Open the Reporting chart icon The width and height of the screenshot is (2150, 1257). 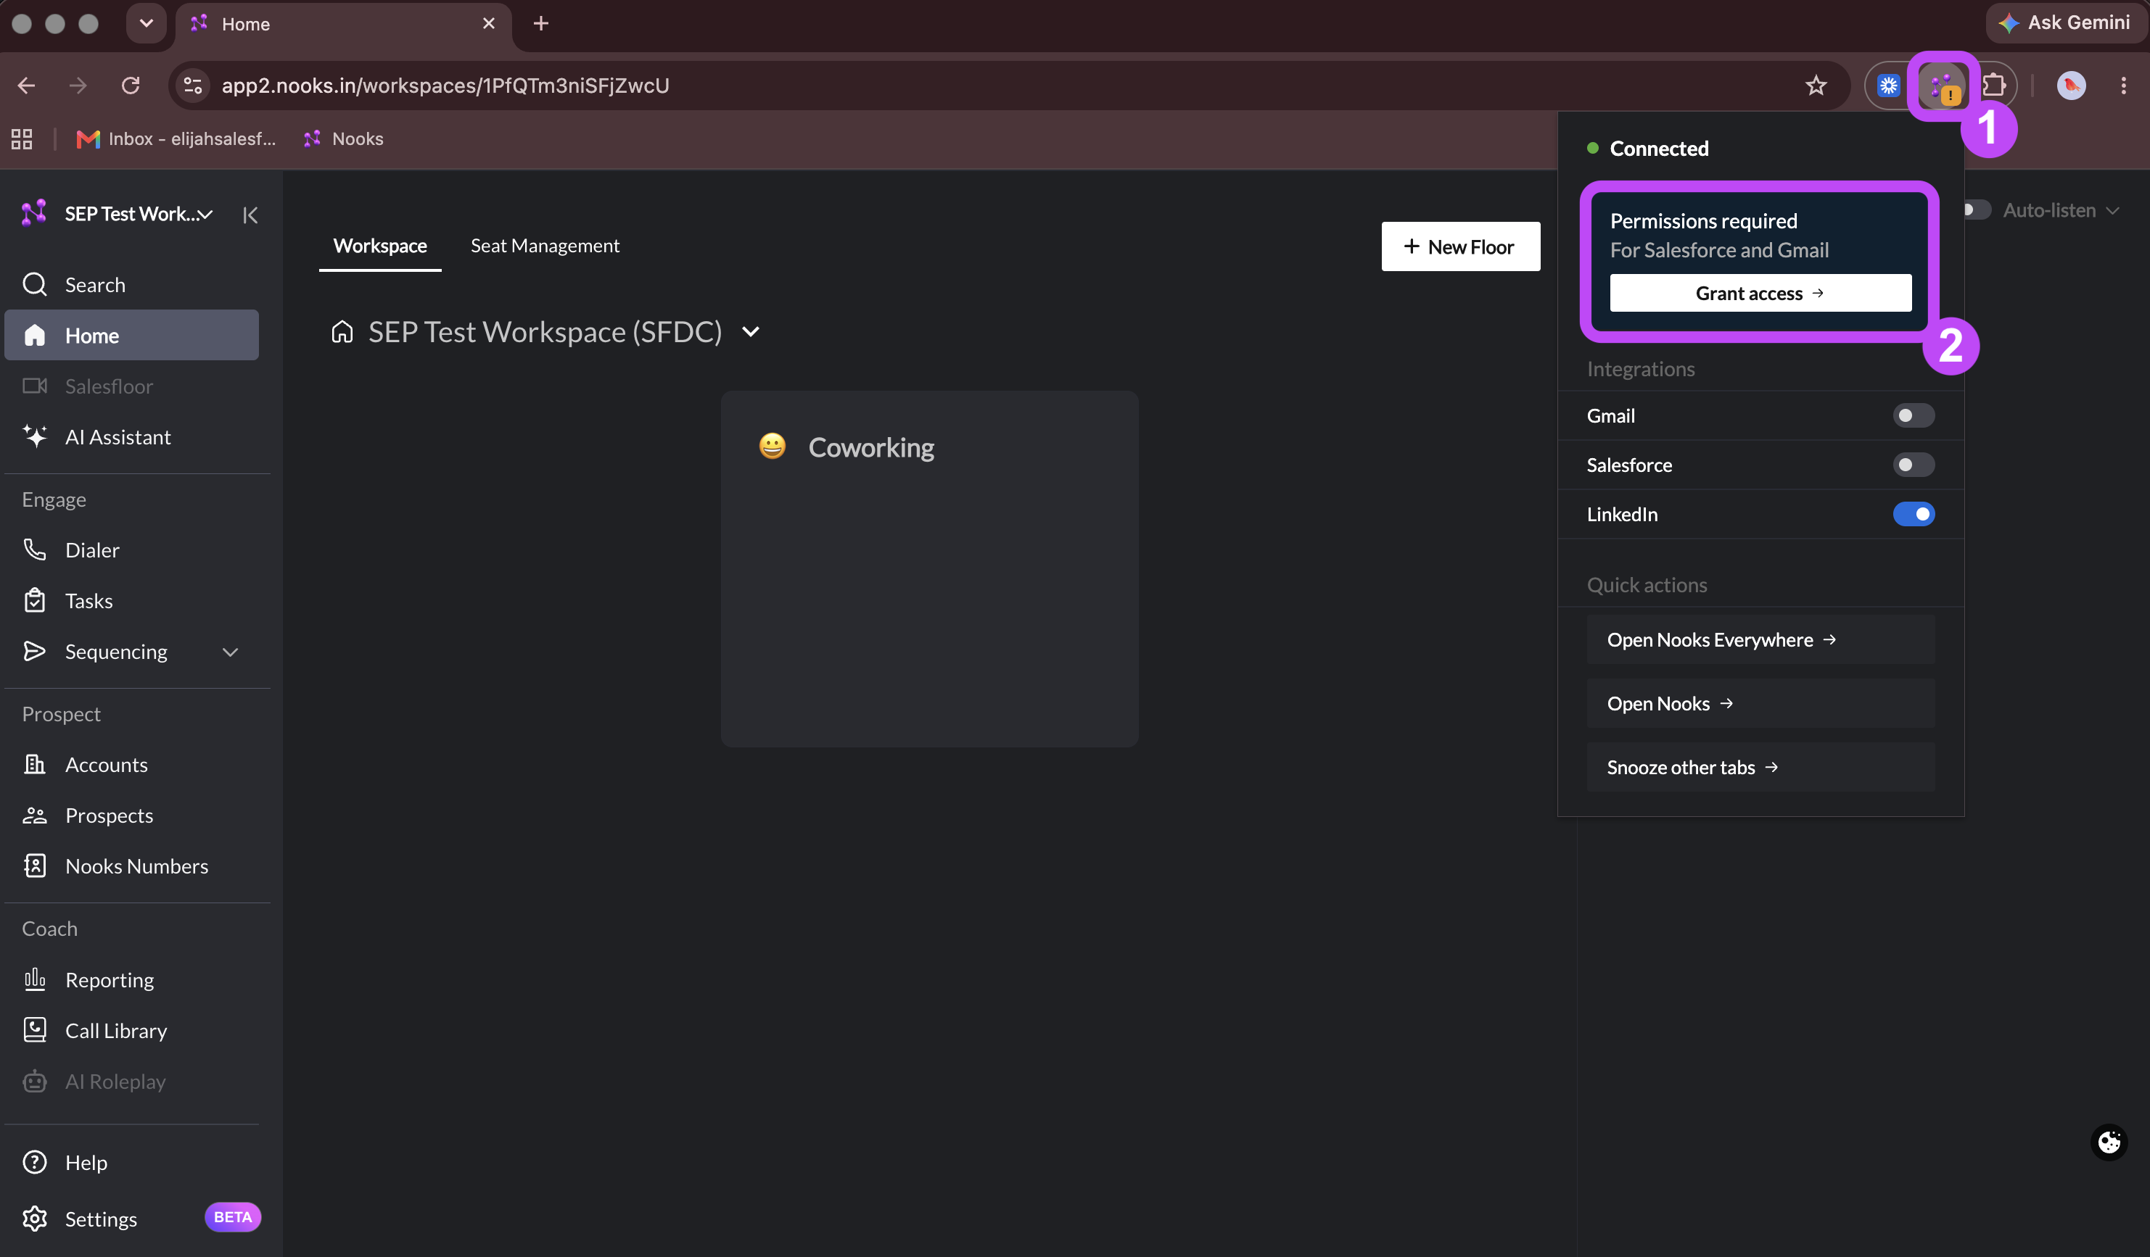pyautogui.click(x=34, y=979)
